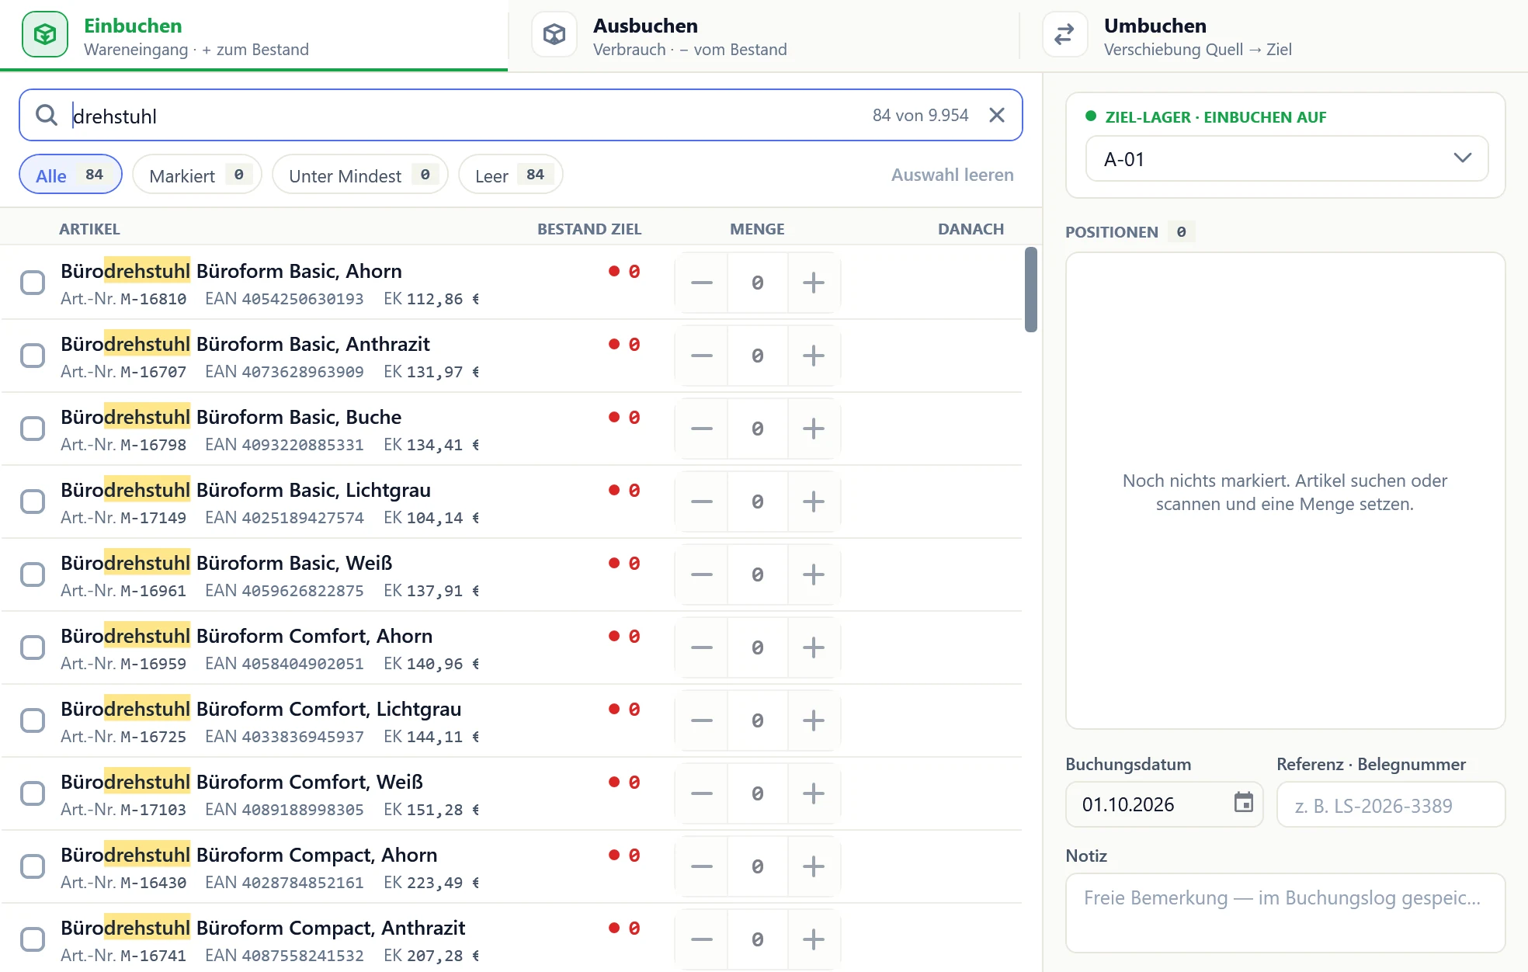Click plus for Büroform Compact, Anthrazit

pos(814,939)
